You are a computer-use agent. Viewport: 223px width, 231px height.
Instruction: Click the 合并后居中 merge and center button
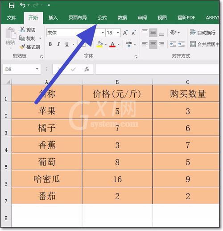[x=205, y=44]
